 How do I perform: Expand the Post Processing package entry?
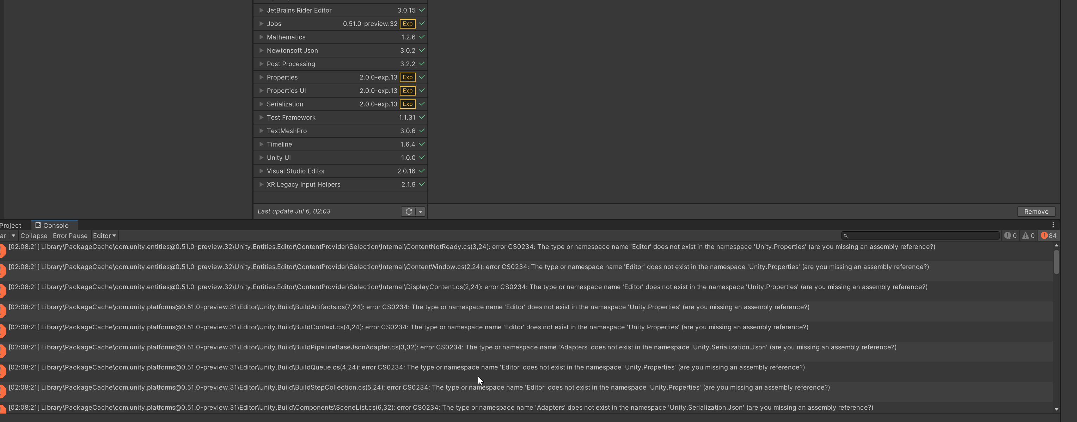click(x=261, y=64)
